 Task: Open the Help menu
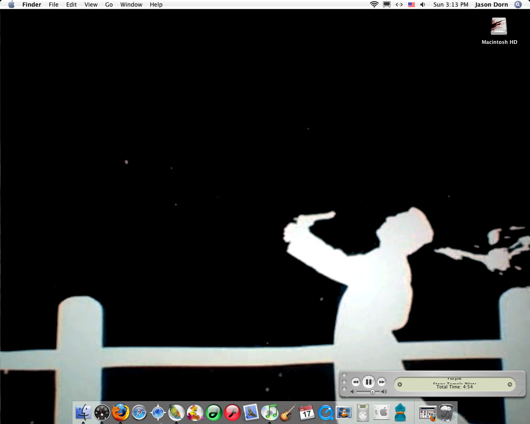[x=156, y=5]
